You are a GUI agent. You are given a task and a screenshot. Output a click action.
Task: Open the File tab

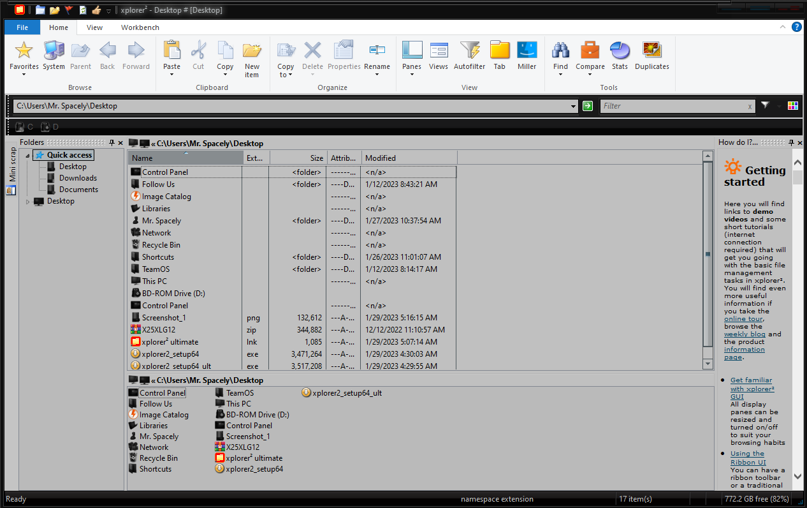22,27
